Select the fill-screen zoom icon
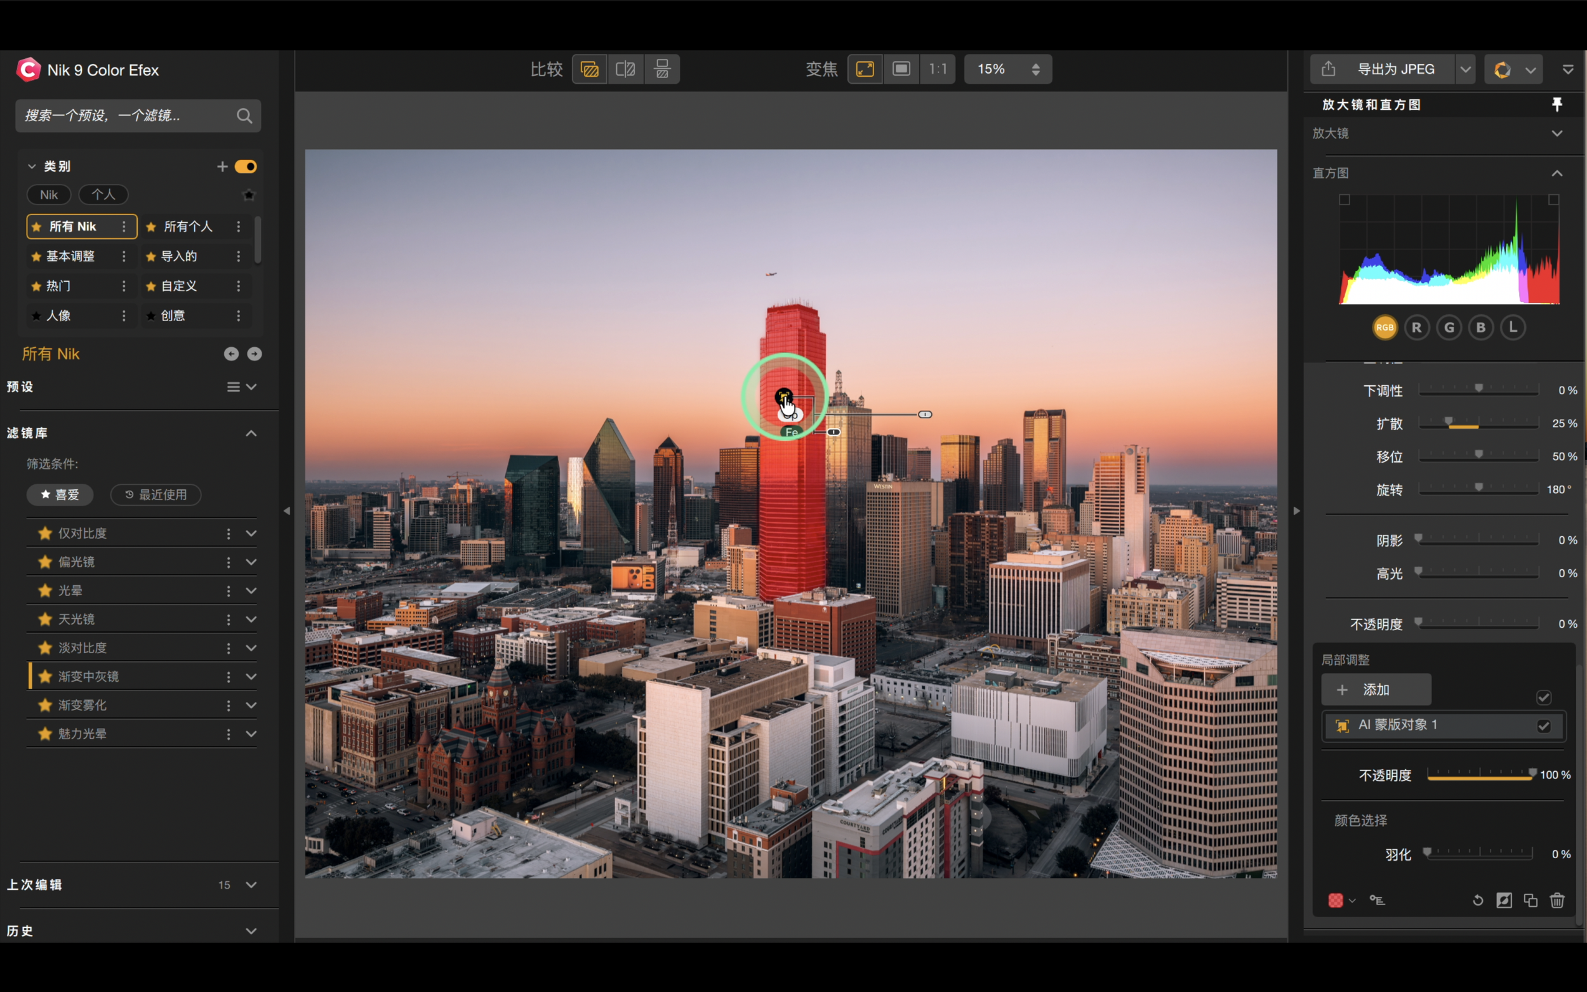 901,69
